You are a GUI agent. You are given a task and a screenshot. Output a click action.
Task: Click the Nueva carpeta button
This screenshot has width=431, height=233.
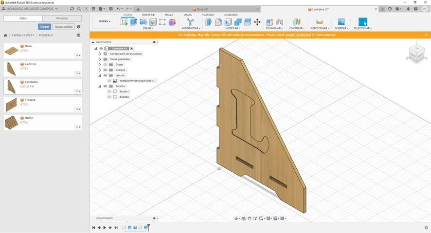(64, 27)
